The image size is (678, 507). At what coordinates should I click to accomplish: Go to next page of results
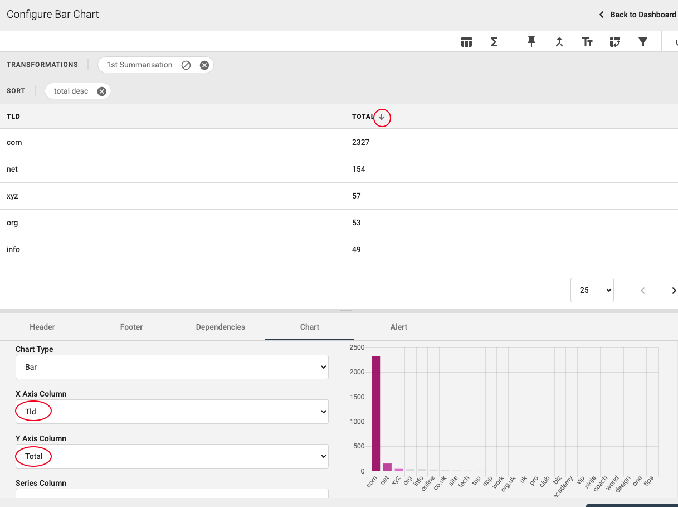click(674, 291)
